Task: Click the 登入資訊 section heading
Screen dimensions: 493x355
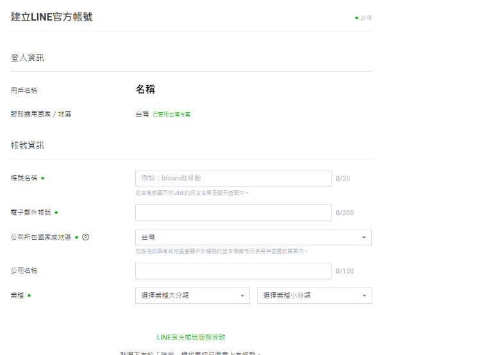Action: tap(28, 58)
